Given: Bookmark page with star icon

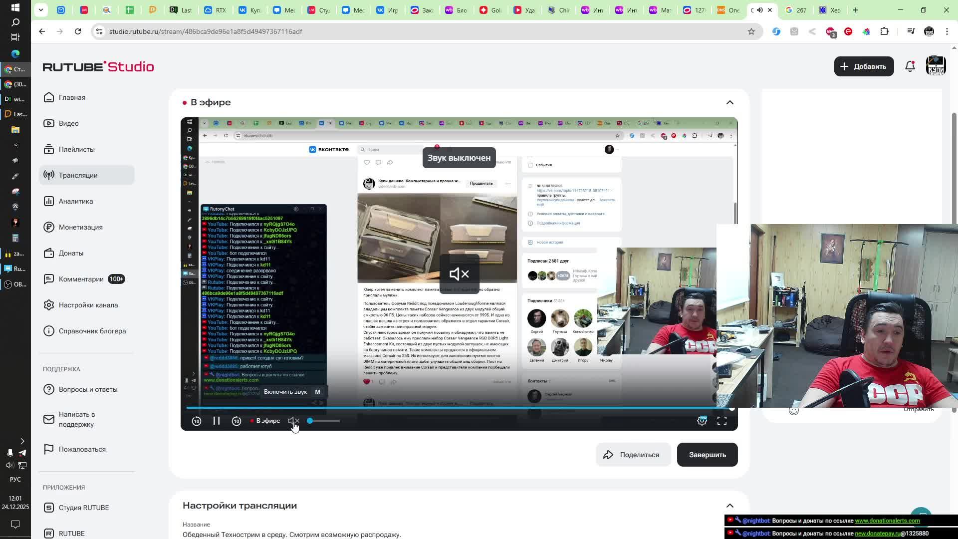Looking at the screenshot, I should pyautogui.click(x=751, y=31).
